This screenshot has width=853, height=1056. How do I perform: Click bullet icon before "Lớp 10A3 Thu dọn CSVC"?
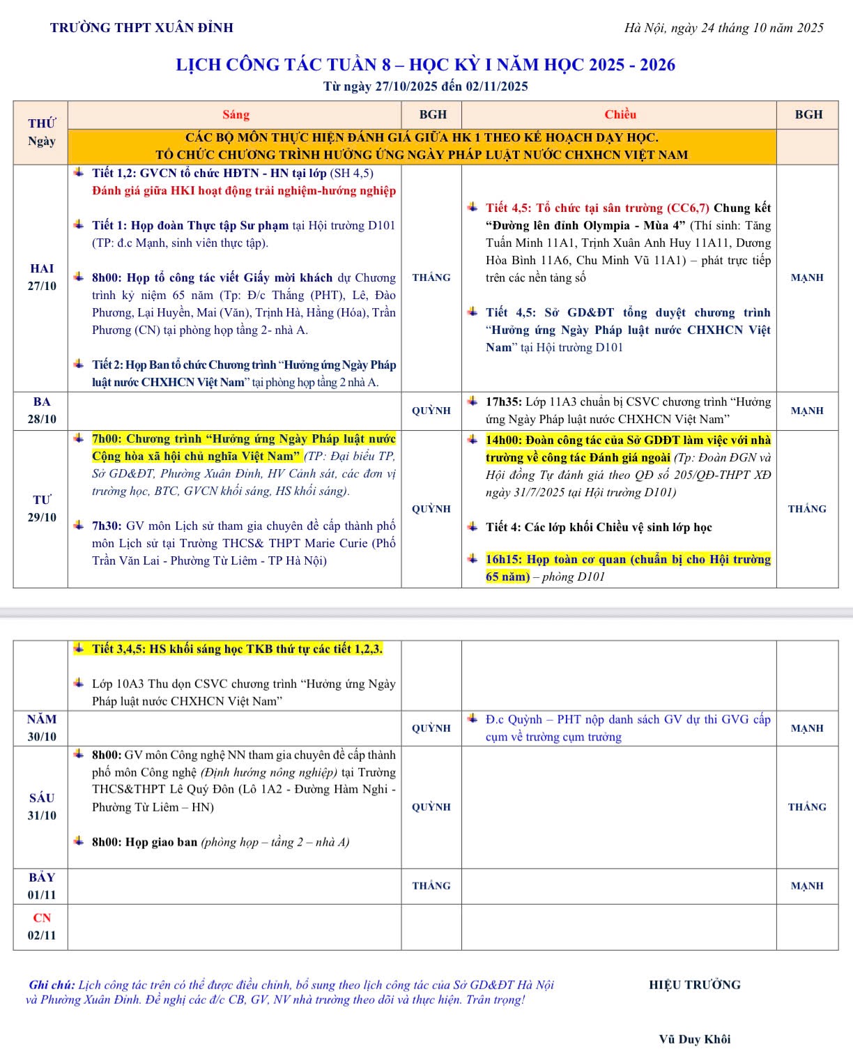coord(79,683)
